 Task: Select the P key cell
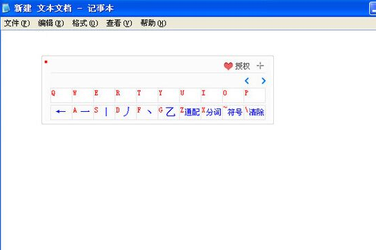pyautogui.click(x=255, y=95)
